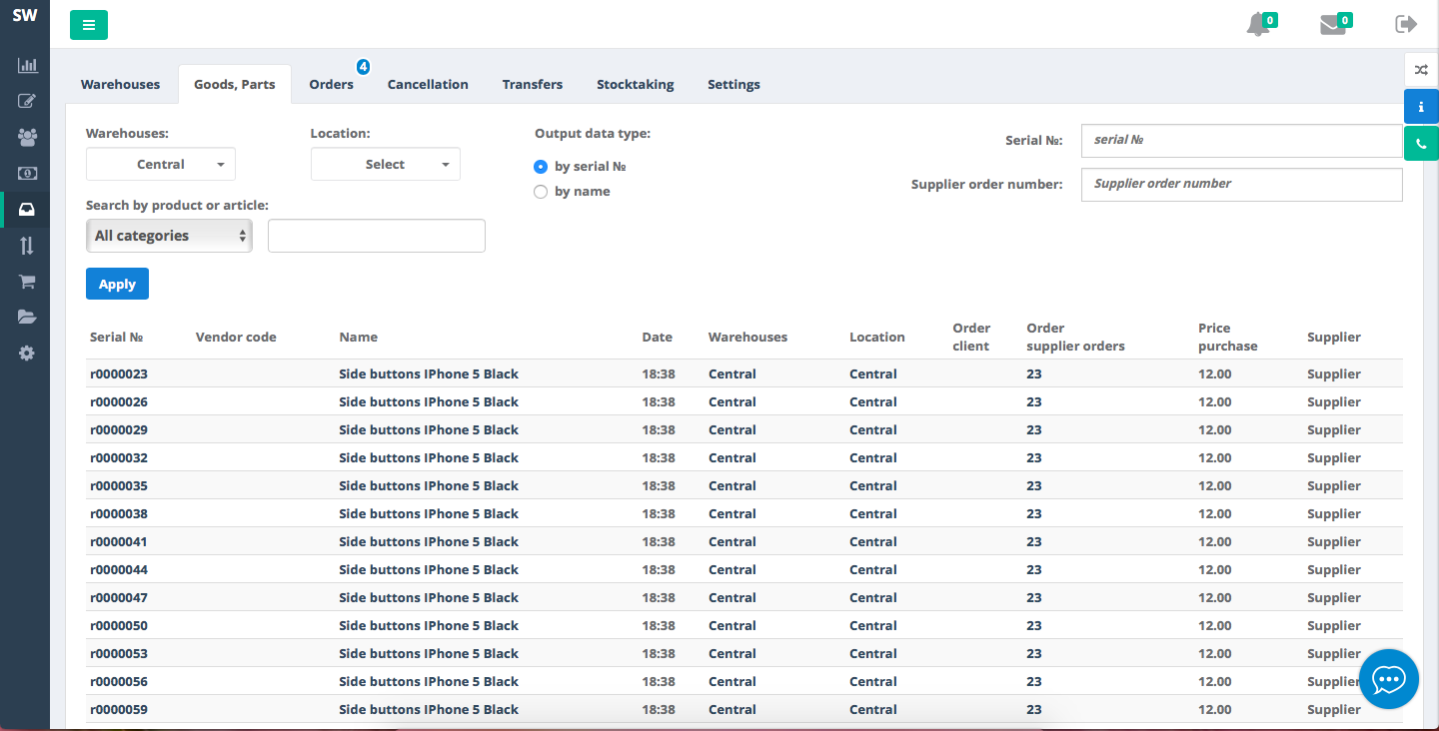Click the product name in row r0000023
The width and height of the screenshot is (1439, 731).
429,374
